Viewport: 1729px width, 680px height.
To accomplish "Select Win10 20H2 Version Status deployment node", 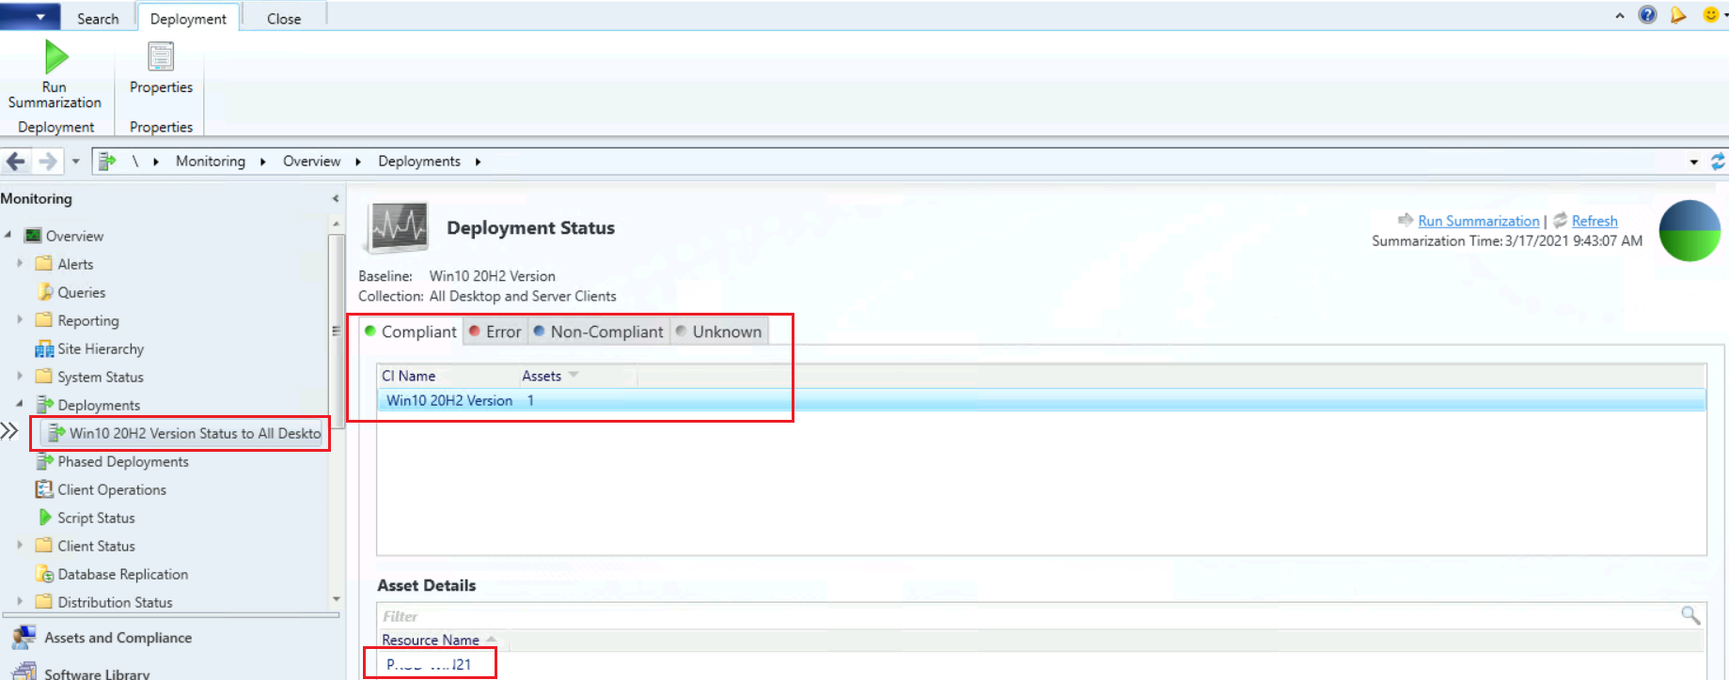I will [x=186, y=433].
